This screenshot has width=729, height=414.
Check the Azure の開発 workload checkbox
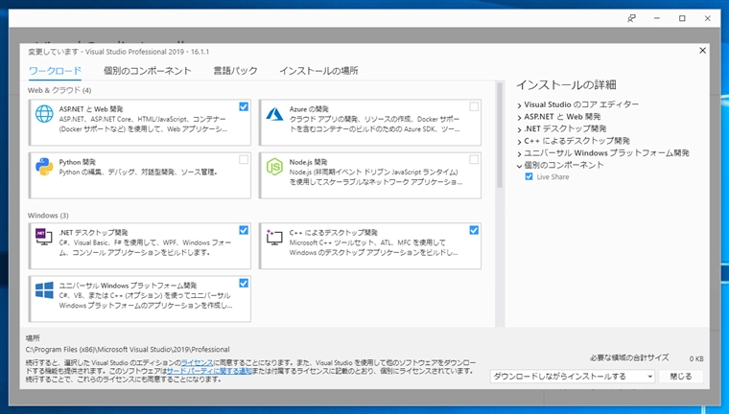(474, 107)
